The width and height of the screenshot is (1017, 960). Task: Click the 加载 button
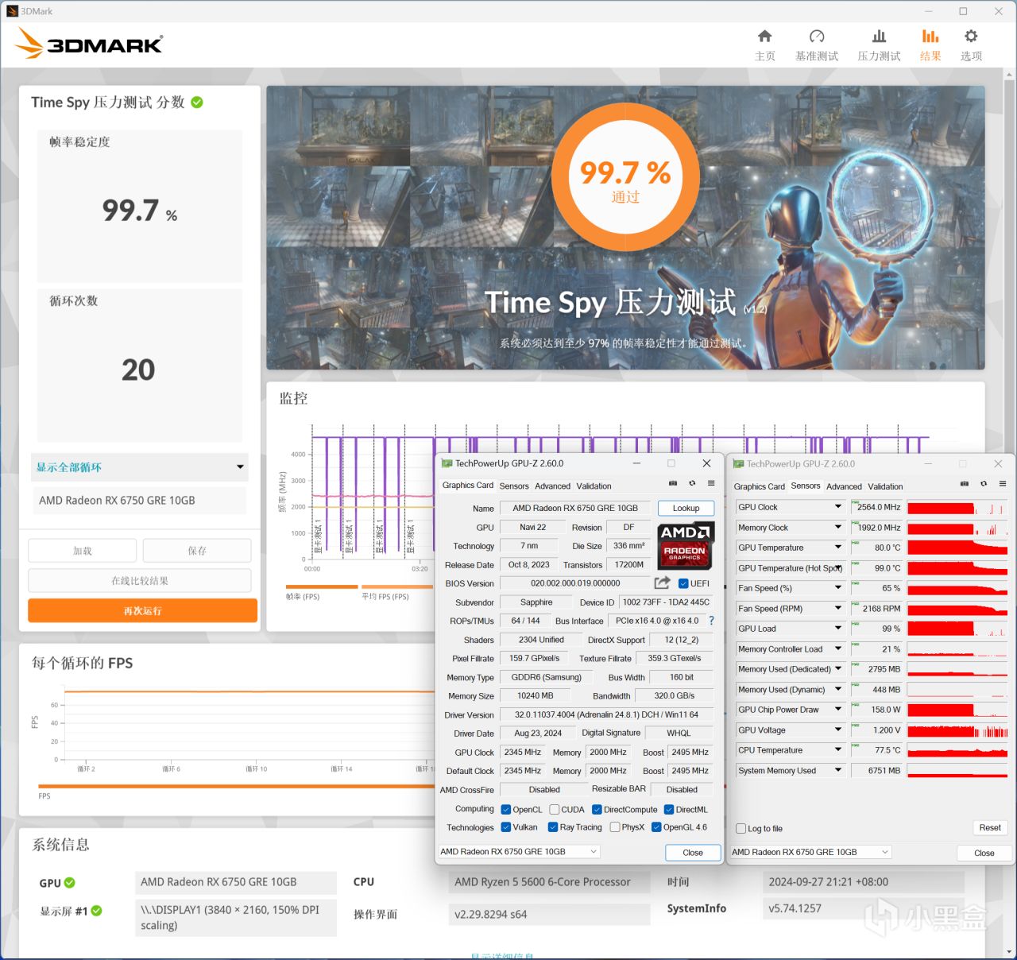pyautogui.click(x=83, y=550)
